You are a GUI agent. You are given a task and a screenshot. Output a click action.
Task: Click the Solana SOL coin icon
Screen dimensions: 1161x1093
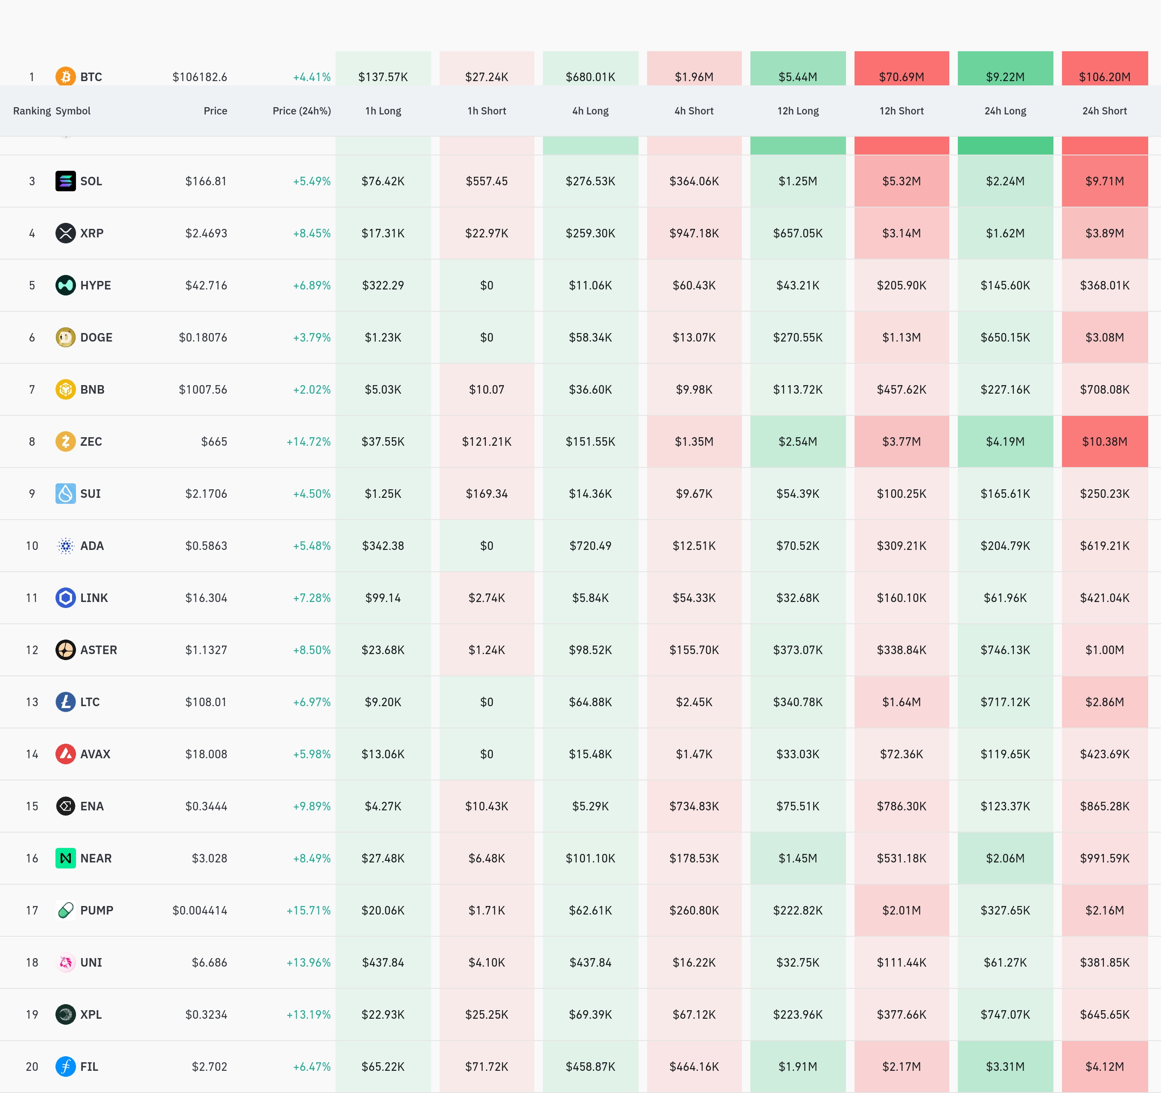[x=65, y=181]
